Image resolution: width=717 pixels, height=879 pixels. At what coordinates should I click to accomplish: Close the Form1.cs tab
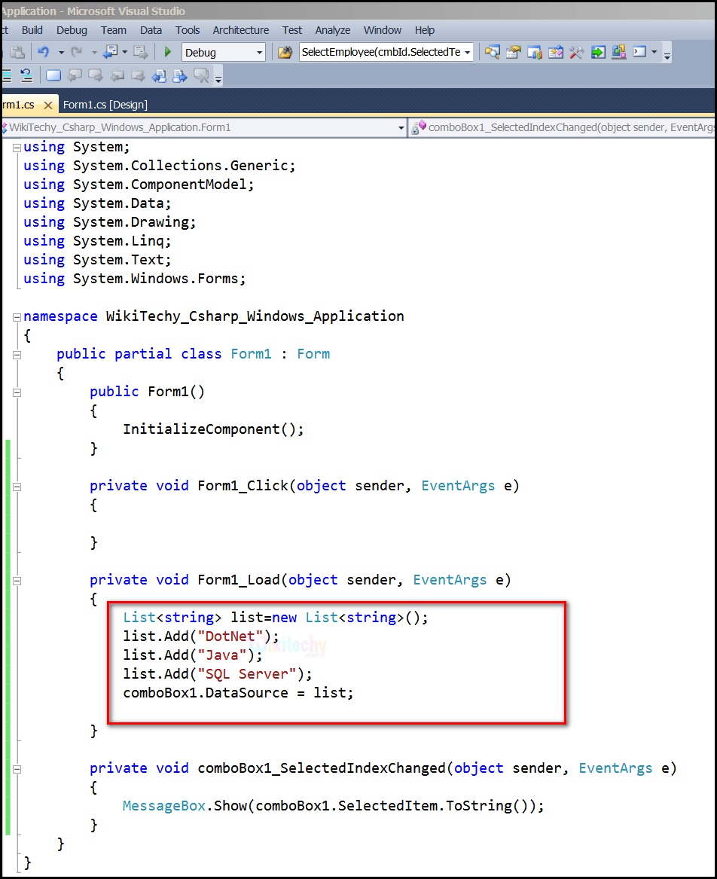pos(48,105)
